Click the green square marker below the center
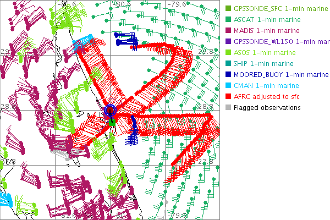This screenshot has height=220, width=330. click(x=111, y=123)
